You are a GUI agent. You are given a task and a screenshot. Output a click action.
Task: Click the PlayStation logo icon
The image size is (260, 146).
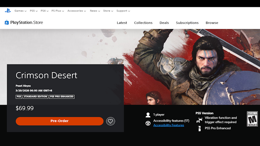8,11
